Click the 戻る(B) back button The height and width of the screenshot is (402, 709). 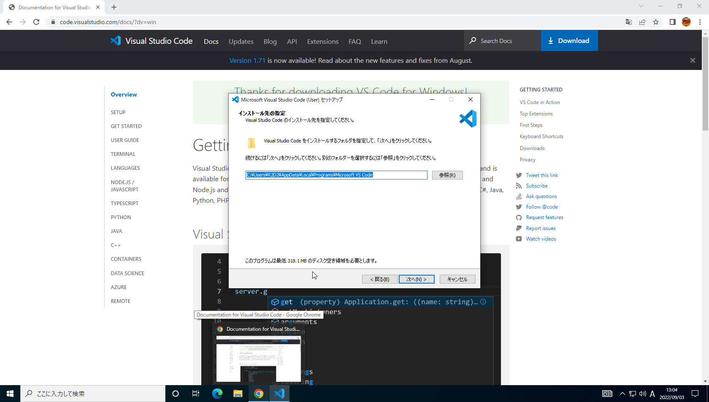tap(380, 279)
